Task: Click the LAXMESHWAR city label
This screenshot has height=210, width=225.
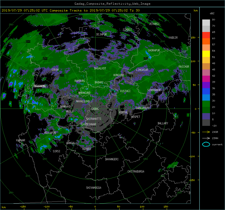Action: point(88,124)
